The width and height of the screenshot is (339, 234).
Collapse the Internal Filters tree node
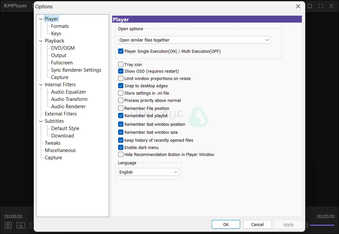tap(41, 85)
